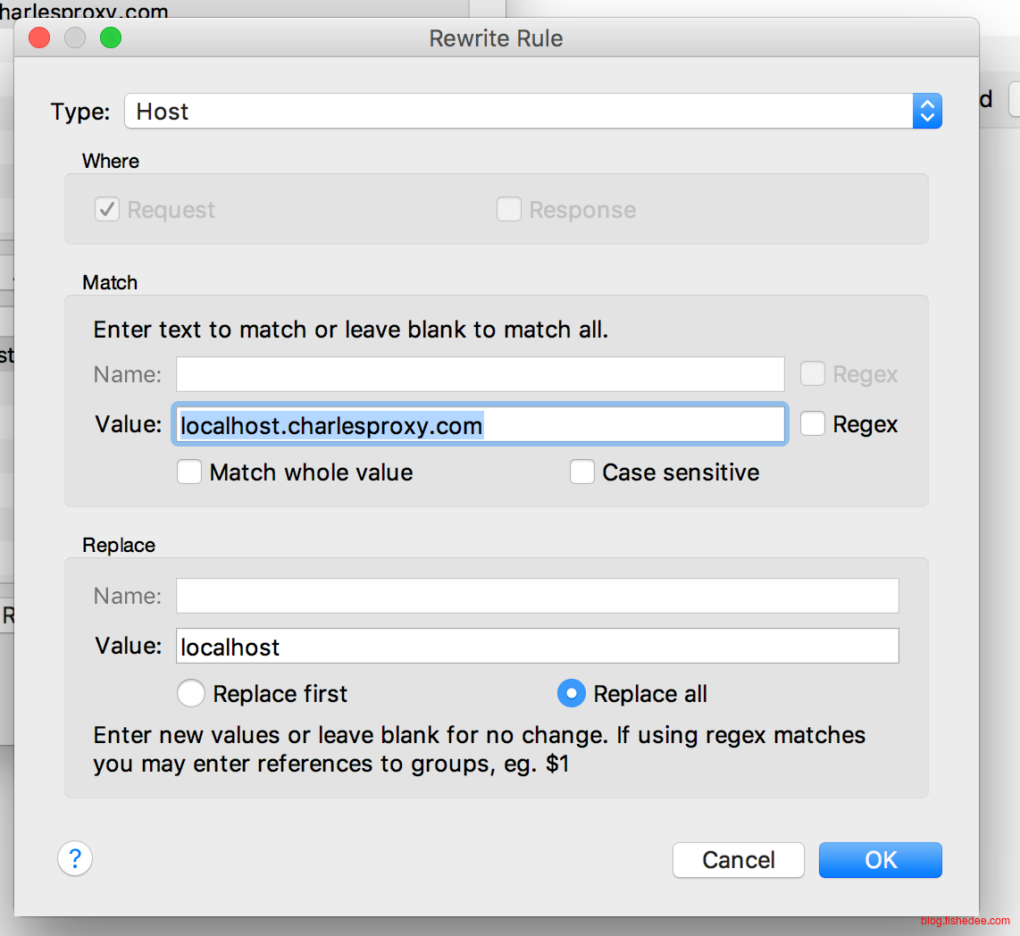Click the Match Name text field

pyautogui.click(x=480, y=374)
